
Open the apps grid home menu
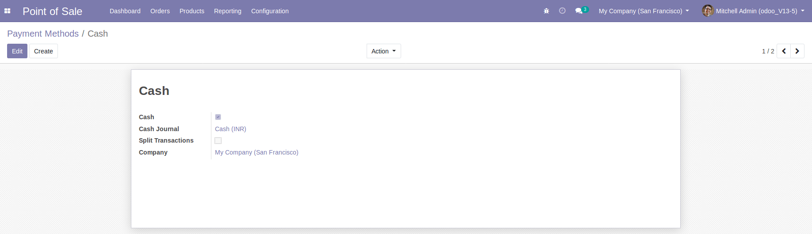click(x=7, y=11)
